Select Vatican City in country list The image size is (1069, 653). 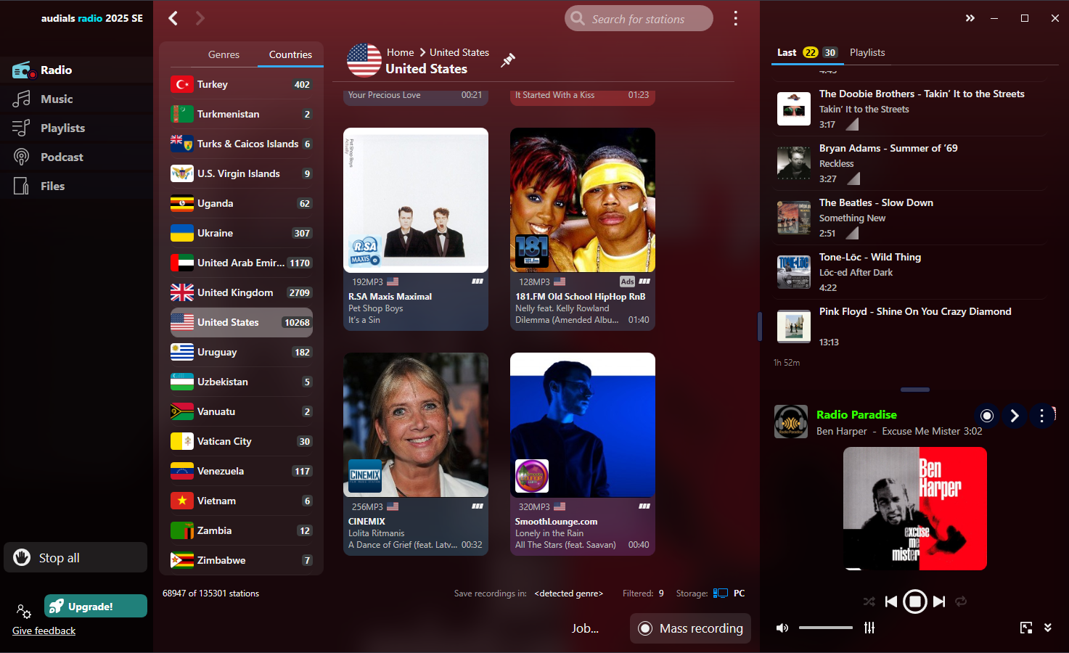pyautogui.click(x=242, y=441)
